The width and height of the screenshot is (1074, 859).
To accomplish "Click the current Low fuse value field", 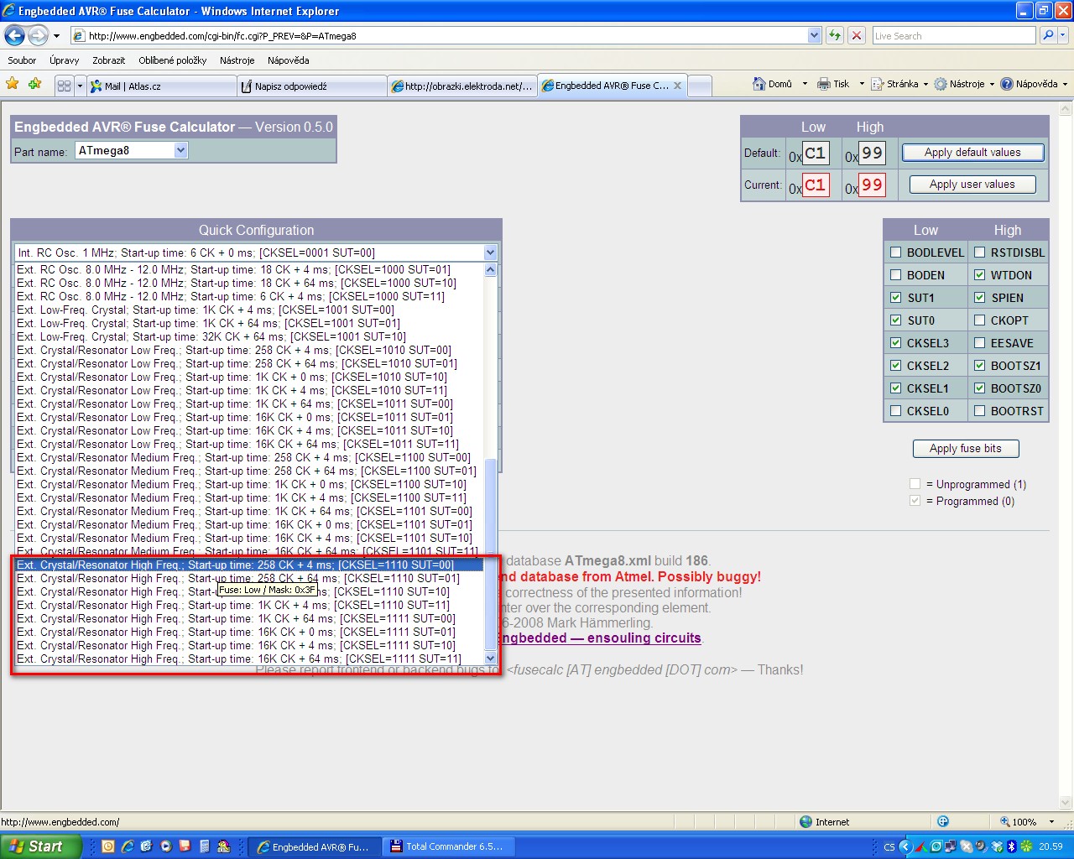I will [x=815, y=185].
